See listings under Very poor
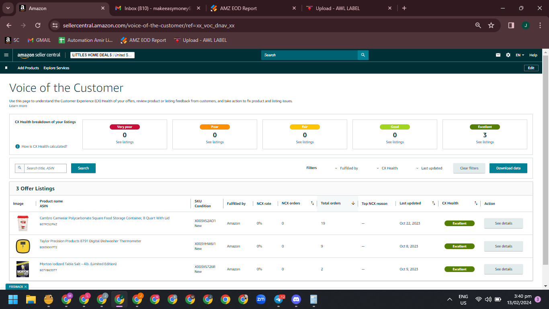Viewport: 549px width, 309px height. (x=125, y=142)
